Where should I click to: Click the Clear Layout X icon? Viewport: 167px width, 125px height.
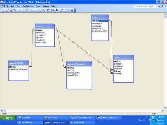click(x=57, y=10)
